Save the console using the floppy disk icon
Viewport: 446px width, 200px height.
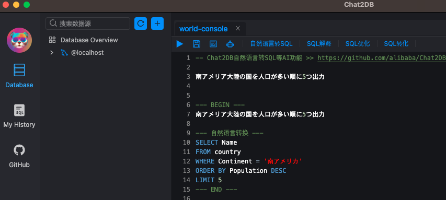(197, 44)
